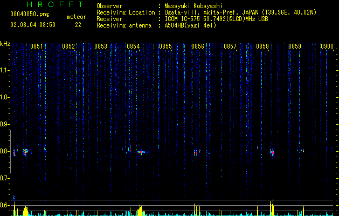The width and height of the screenshot is (339, 216).
Task: Click the kHz axis unit label
Action: pyautogui.click(x=5, y=44)
